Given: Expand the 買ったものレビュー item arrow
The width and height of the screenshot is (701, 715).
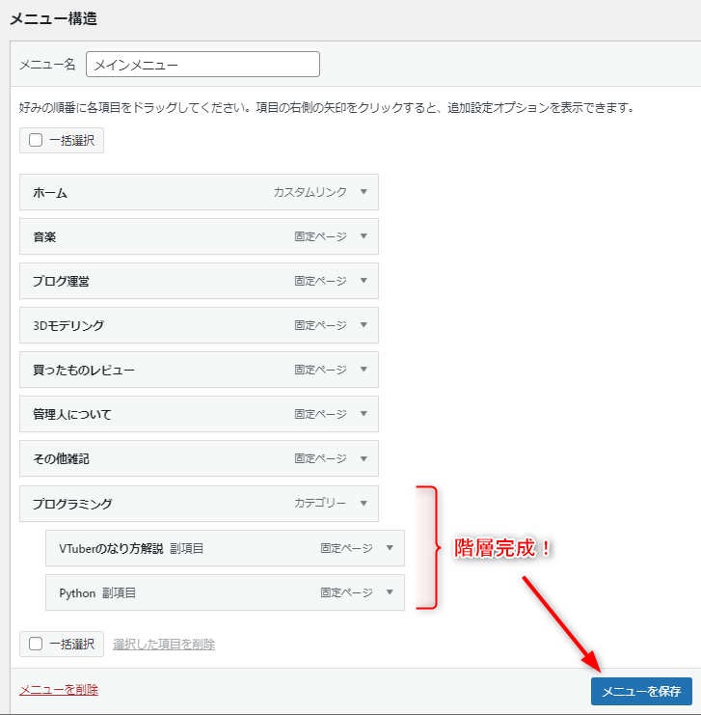Looking at the screenshot, I should click(364, 370).
